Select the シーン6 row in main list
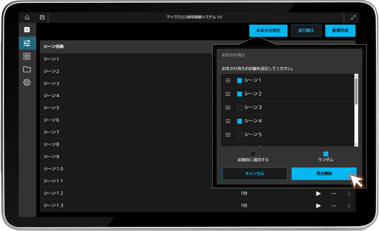 pyautogui.click(x=126, y=120)
